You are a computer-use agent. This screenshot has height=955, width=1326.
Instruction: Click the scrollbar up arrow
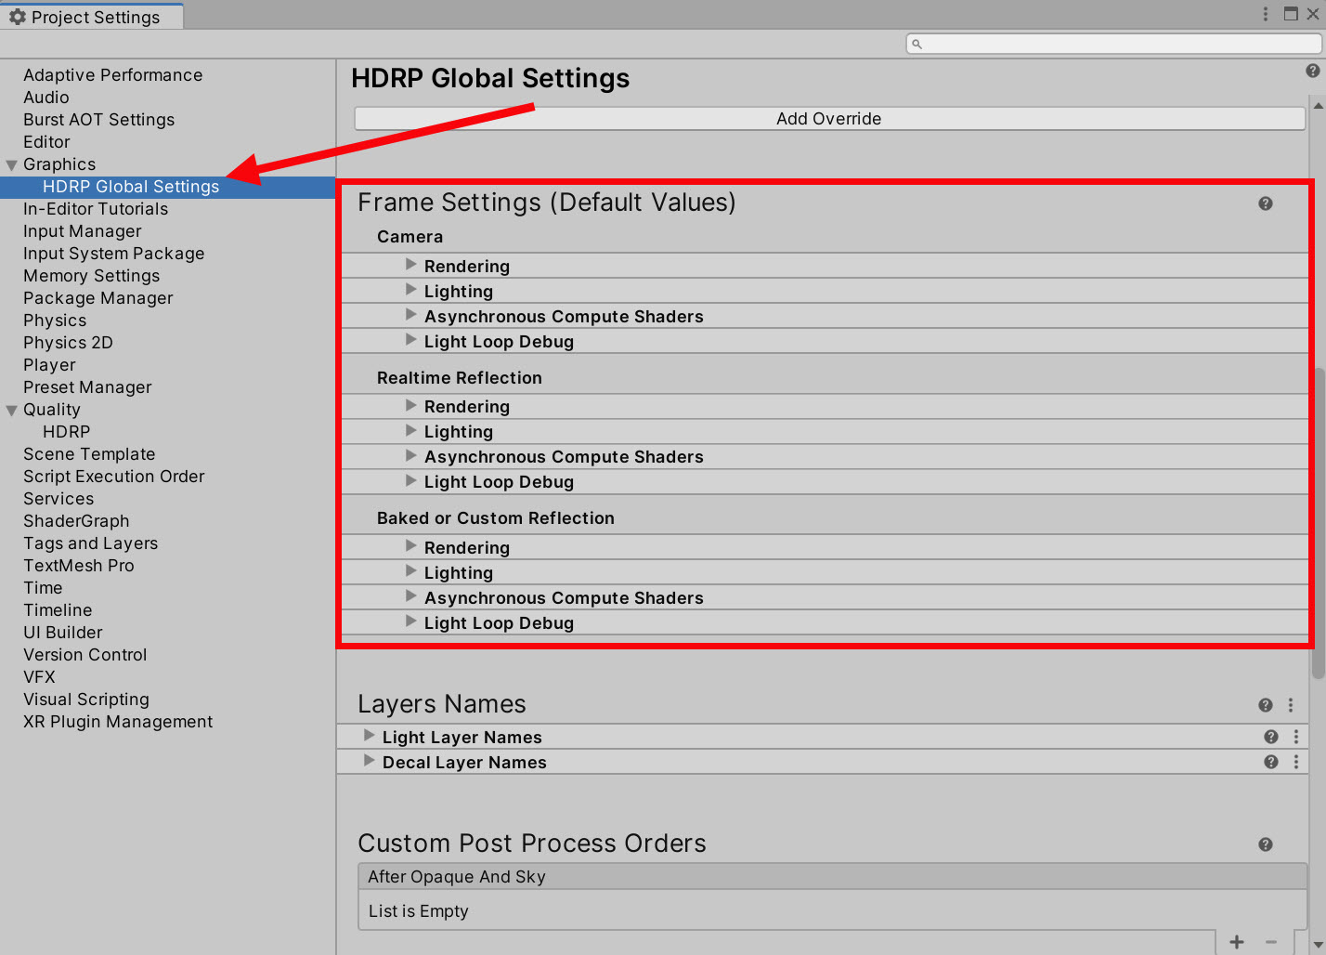point(1318,105)
